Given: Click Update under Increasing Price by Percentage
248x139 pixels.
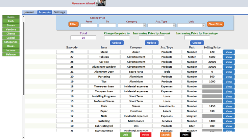Looking at the screenshot, I should 197,43.
